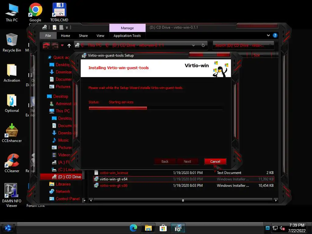Screen dimensions: 312x234
Task: Launch CCEnhancer desktop shortcut
Action: [12, 133]
